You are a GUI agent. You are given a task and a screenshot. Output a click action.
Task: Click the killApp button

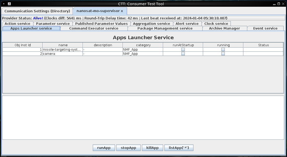pos(152,148)
